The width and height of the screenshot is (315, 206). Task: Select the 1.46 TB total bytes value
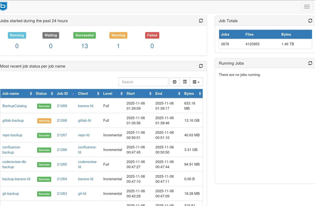pos(287,44)
